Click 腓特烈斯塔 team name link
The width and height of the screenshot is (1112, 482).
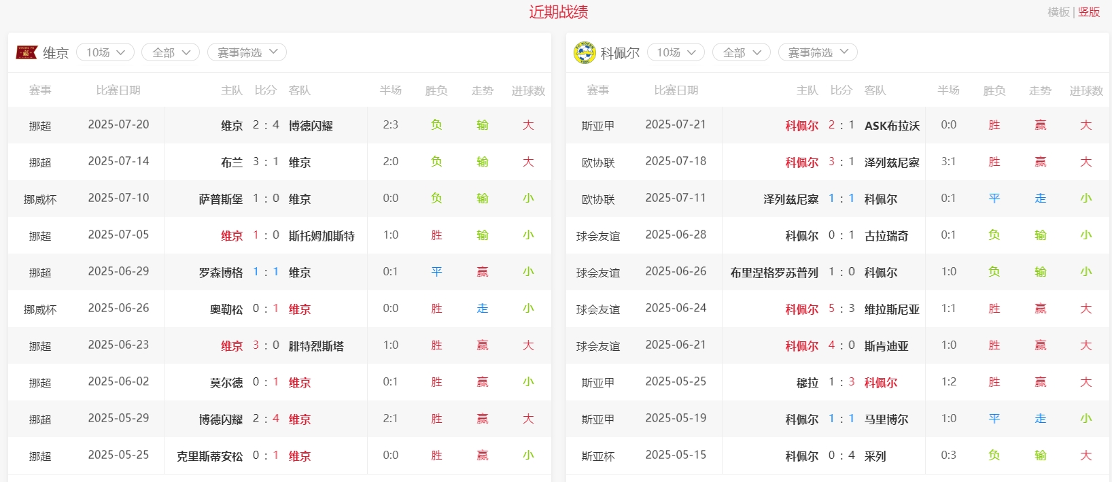(x=316, y=346)
